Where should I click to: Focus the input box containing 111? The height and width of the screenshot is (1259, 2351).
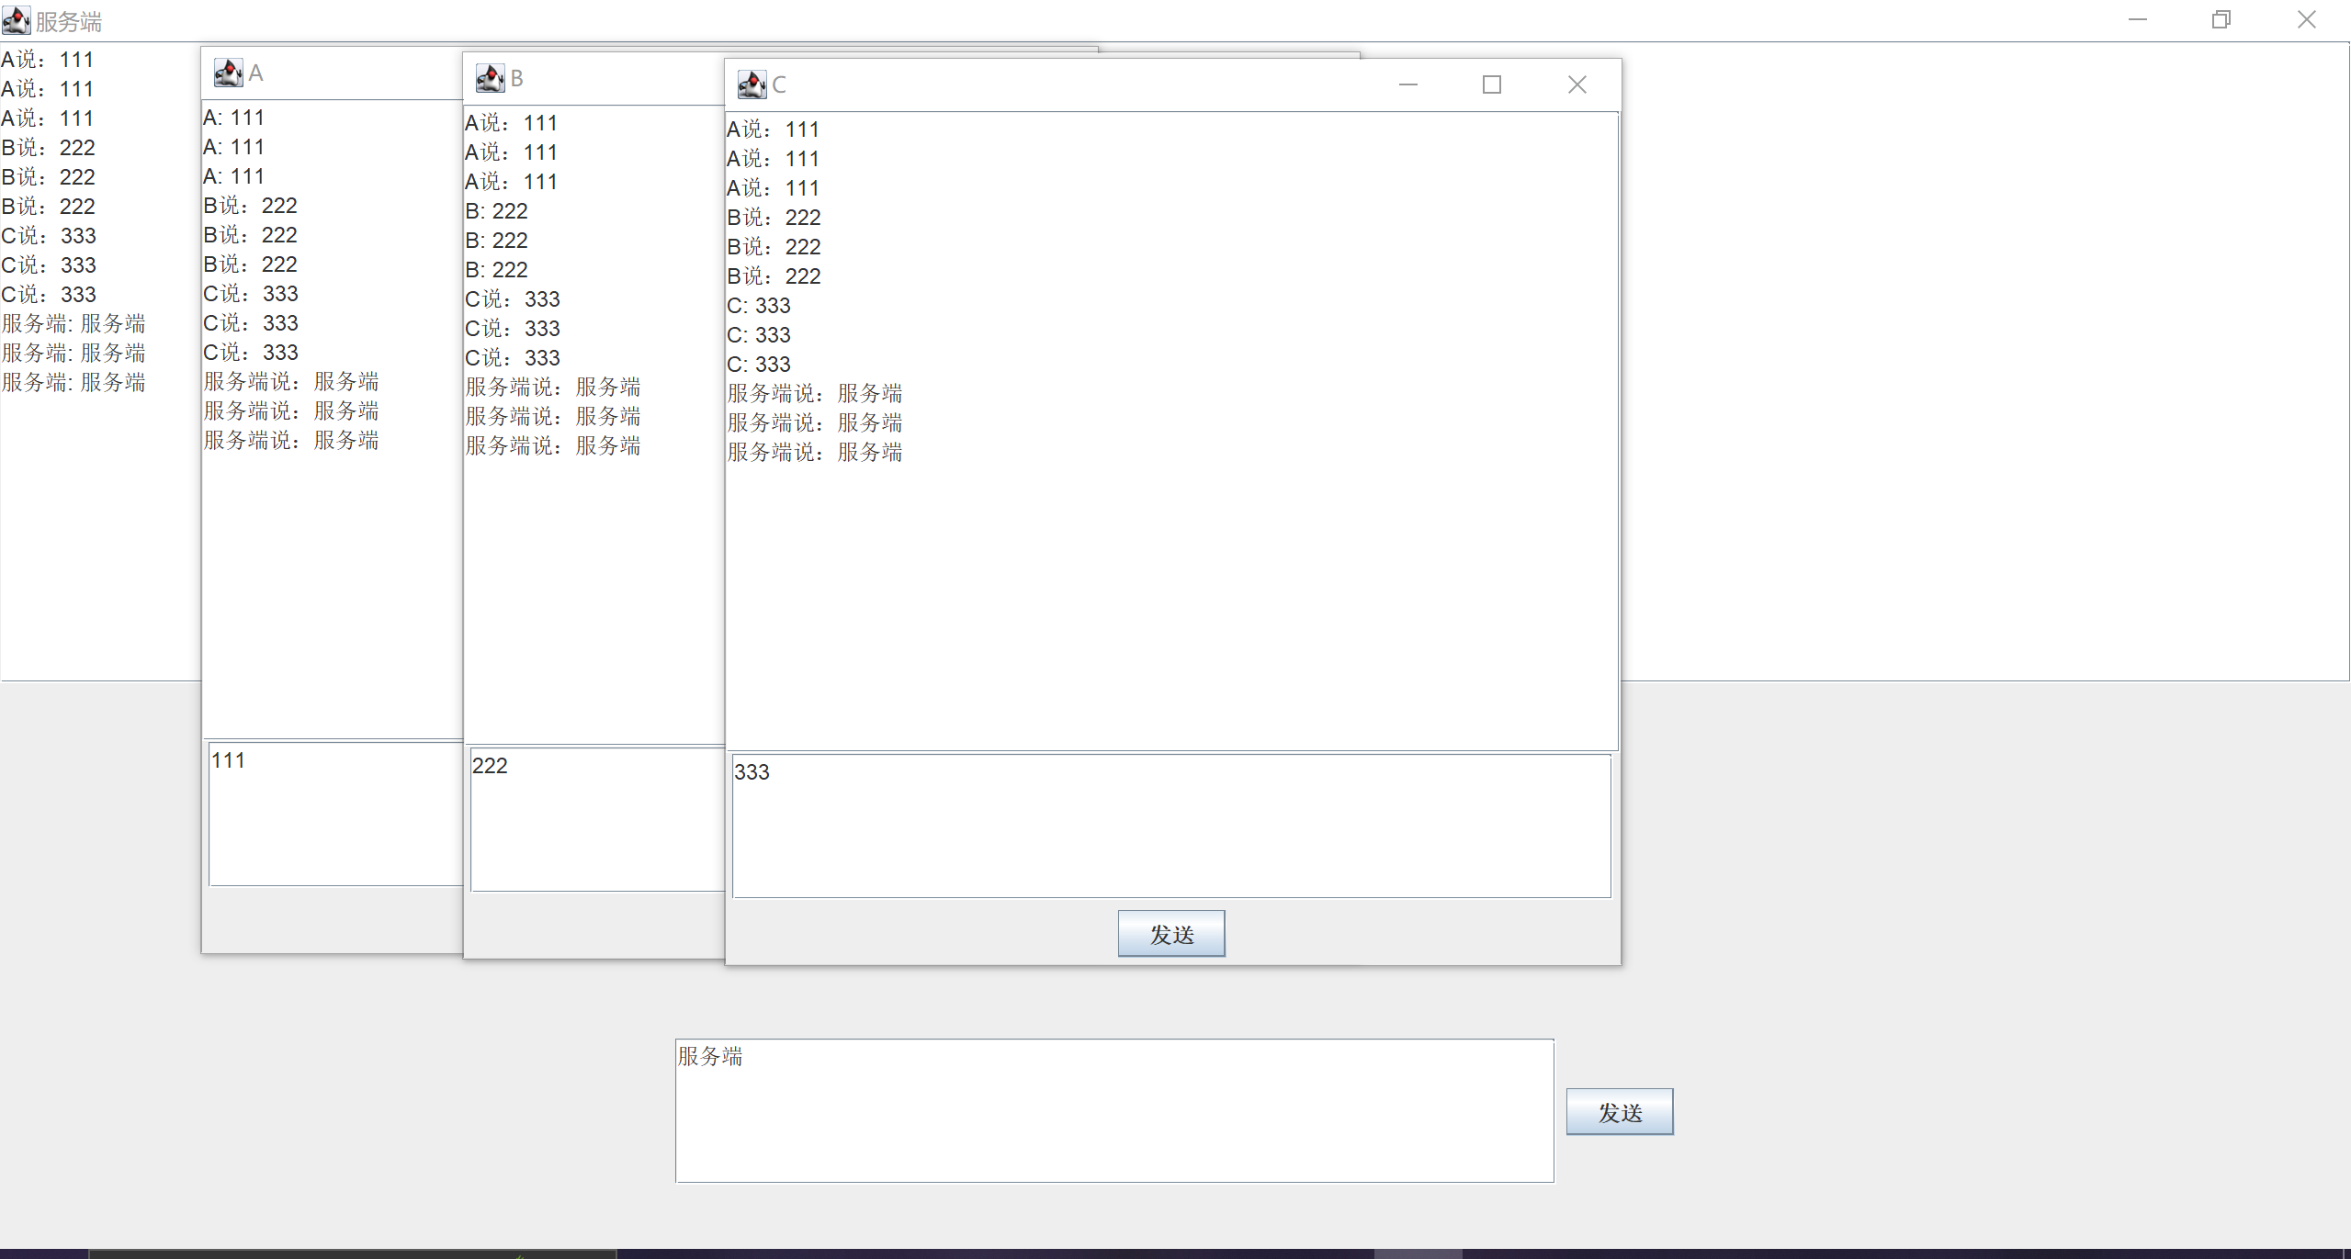[335, 814]
